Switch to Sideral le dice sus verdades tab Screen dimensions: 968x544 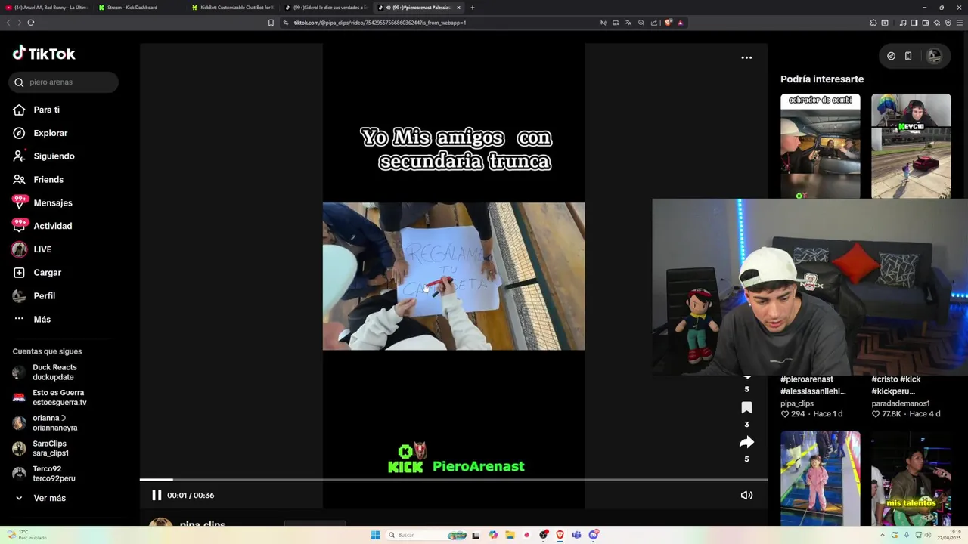click(x=325, y=8)
